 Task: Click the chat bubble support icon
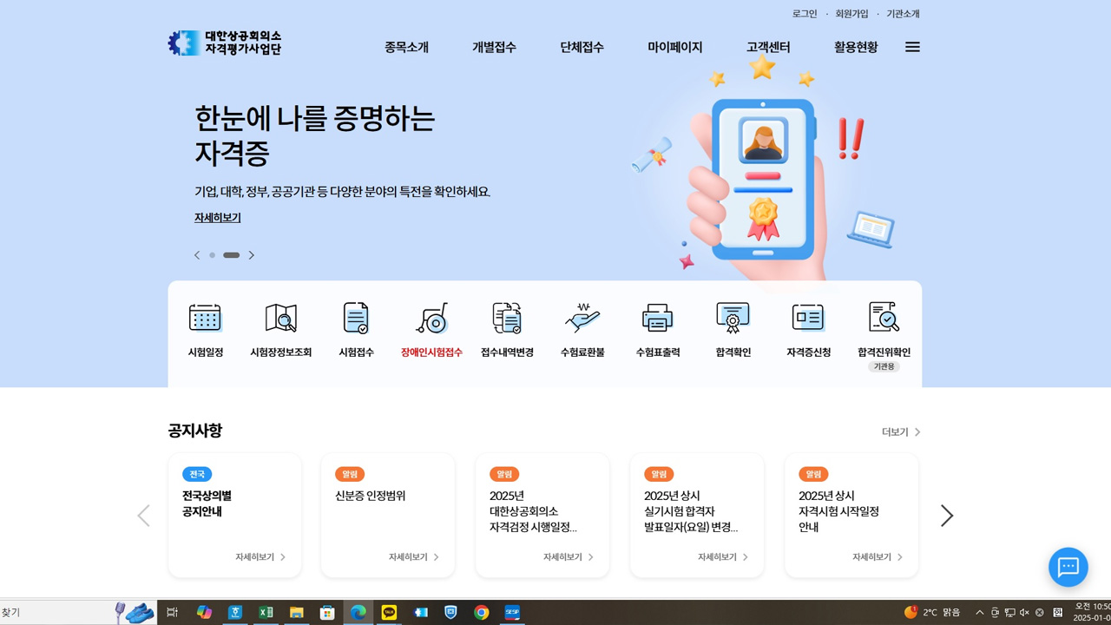pyautogui.click(x=1068, y=568)
